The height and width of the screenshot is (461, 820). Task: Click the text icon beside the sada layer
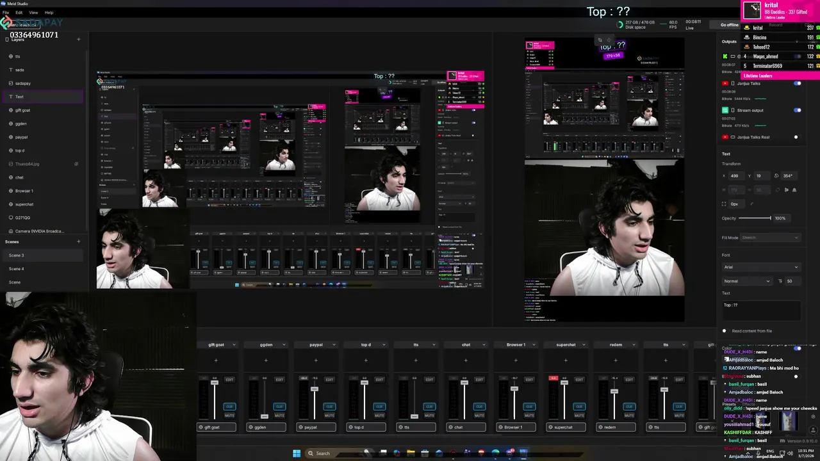[x=10, y=70]
